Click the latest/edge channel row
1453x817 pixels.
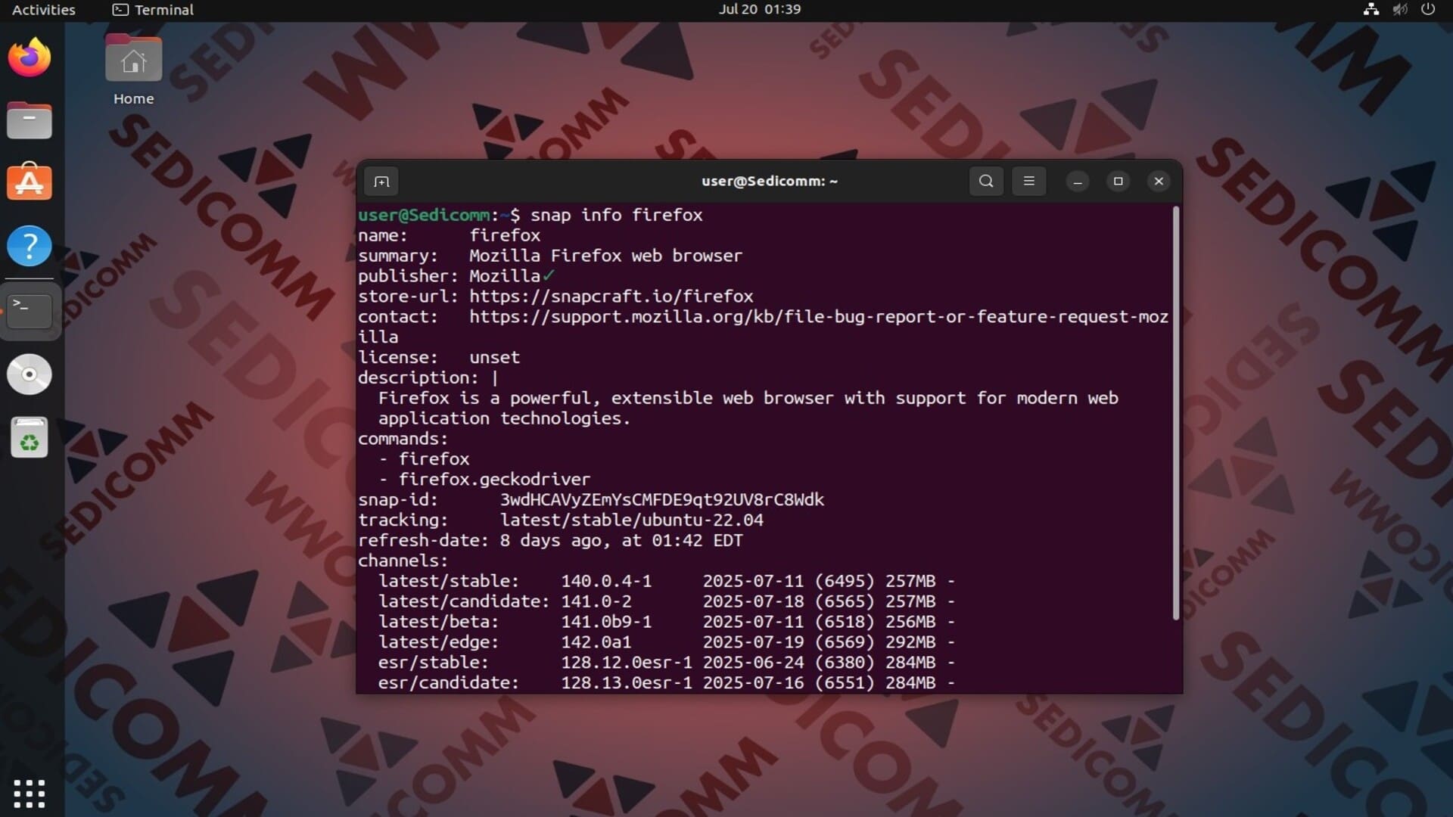[x=667, y=643]
